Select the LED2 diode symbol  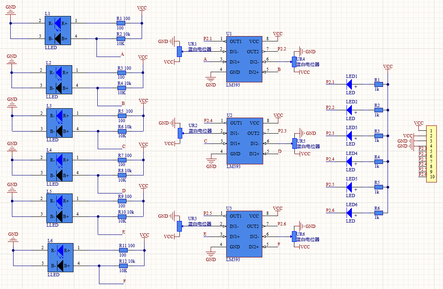coord(349,110)
